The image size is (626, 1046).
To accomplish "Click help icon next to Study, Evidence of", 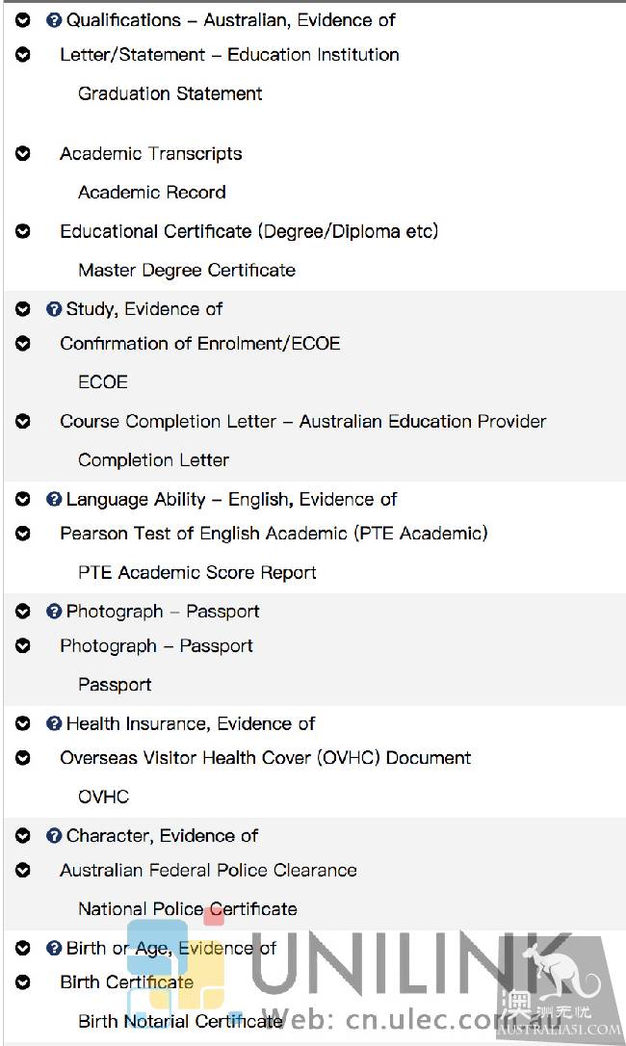I will click(54, 309).
